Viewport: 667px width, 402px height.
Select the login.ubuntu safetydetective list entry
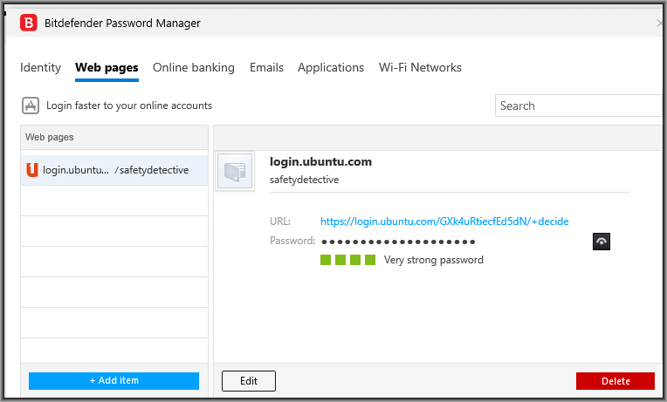(x=114, y=170)
